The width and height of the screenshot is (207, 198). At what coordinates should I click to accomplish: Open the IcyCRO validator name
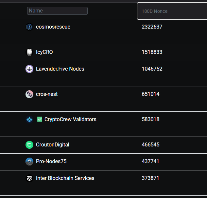(44, 52)
